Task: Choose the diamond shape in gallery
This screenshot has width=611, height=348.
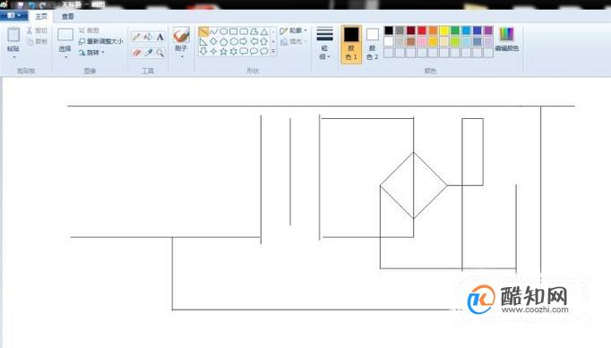Action: (213, 42)
